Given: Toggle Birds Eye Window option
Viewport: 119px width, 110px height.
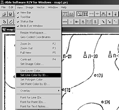Looking at the screenshot, I should tap(39, 26).
